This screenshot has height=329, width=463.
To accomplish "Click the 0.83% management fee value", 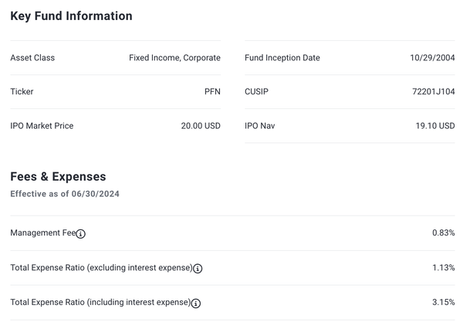I will click(x=444, y=233).
